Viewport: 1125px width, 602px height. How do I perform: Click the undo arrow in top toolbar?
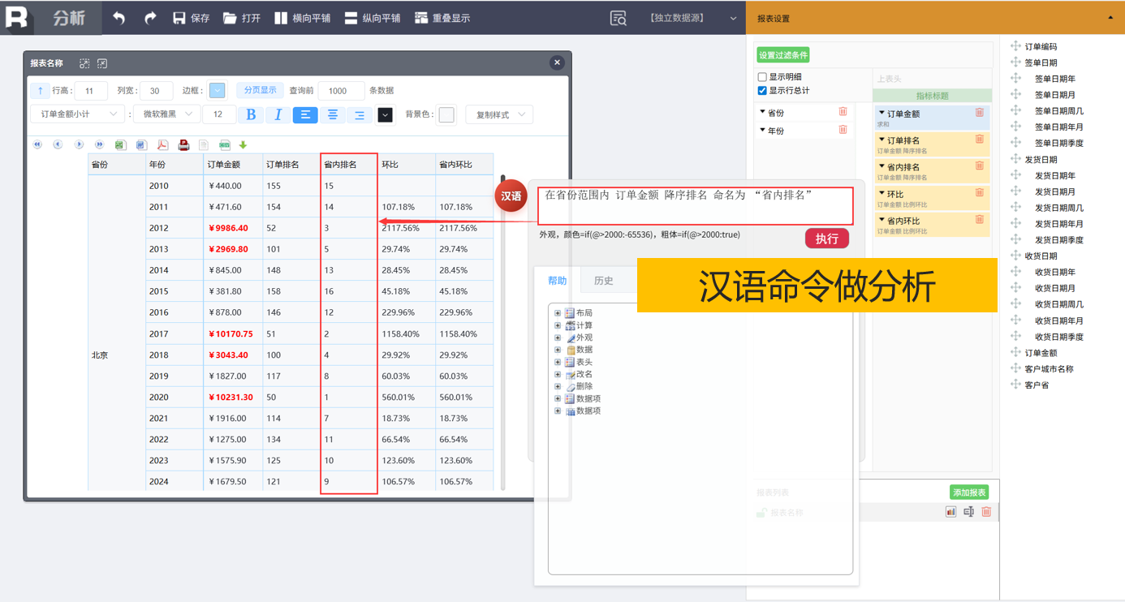pos(119,18)
